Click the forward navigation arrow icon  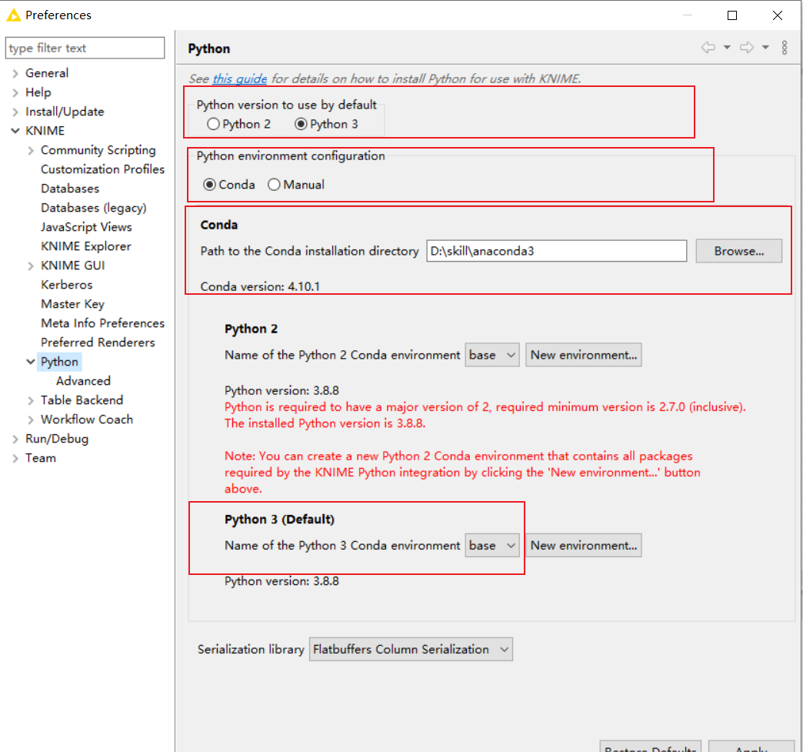[747, 48]
